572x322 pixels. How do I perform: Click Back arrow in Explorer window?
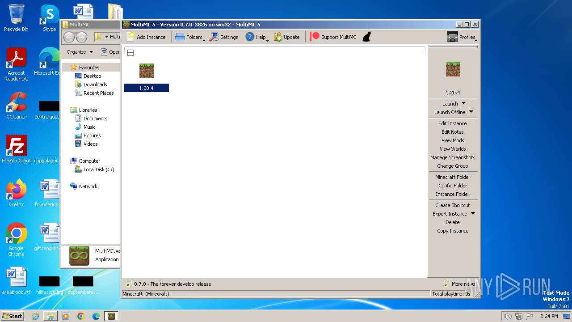[x=69, y=37]
